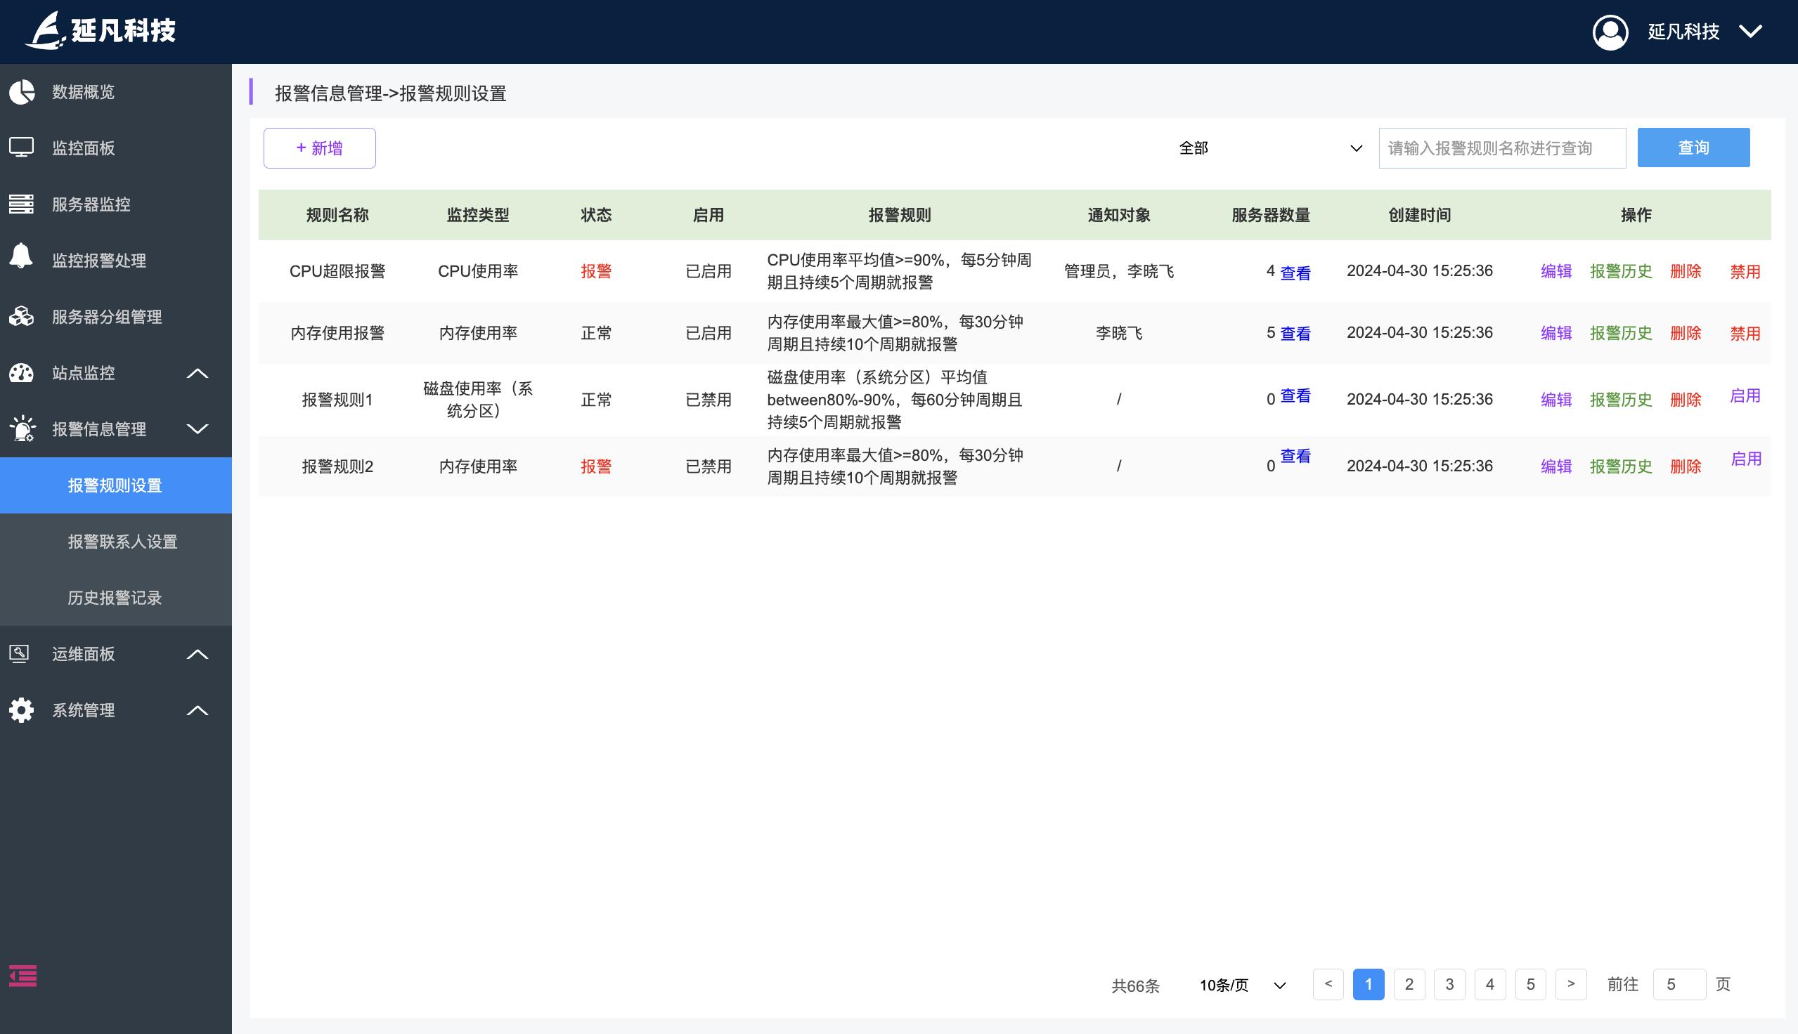1798x1034 pixels.
Task: Open the 数据概览 overview icon
Action: [x=22, y=92]
